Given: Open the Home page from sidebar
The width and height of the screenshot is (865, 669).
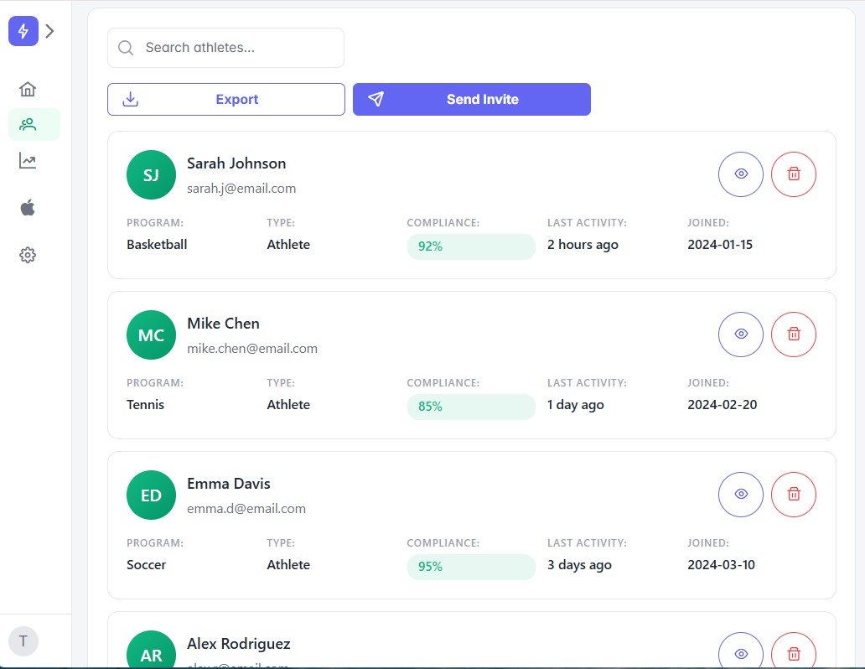Looking at the screenshot, I should click(x=28, y=90).
